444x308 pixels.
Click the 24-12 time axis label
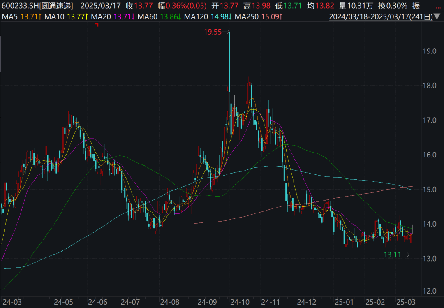click(x=306, y=302)
